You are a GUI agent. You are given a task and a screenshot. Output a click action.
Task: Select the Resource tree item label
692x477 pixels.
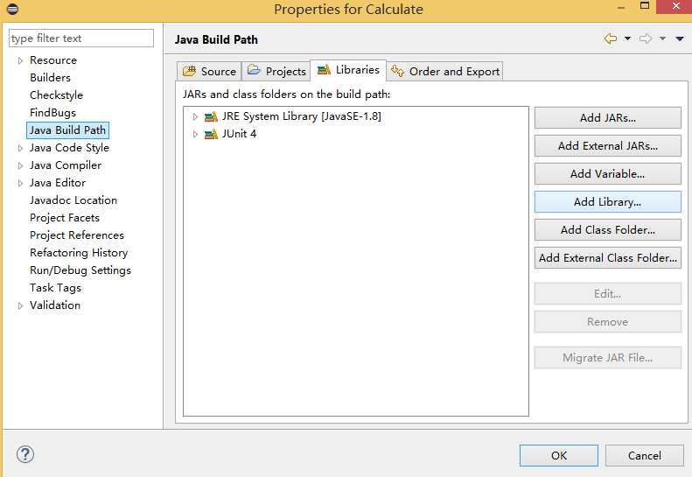(x=53, y=60)
